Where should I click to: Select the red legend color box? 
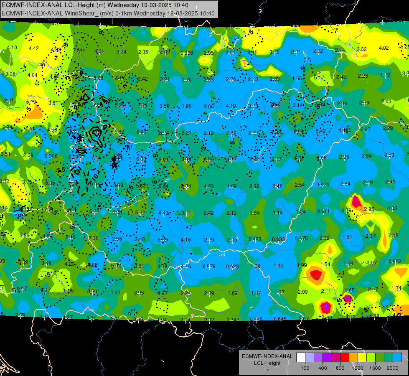[x=345, y=357]
